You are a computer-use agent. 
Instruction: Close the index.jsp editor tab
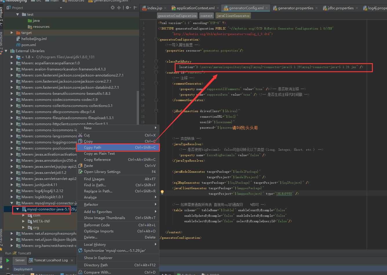[165, 8]
